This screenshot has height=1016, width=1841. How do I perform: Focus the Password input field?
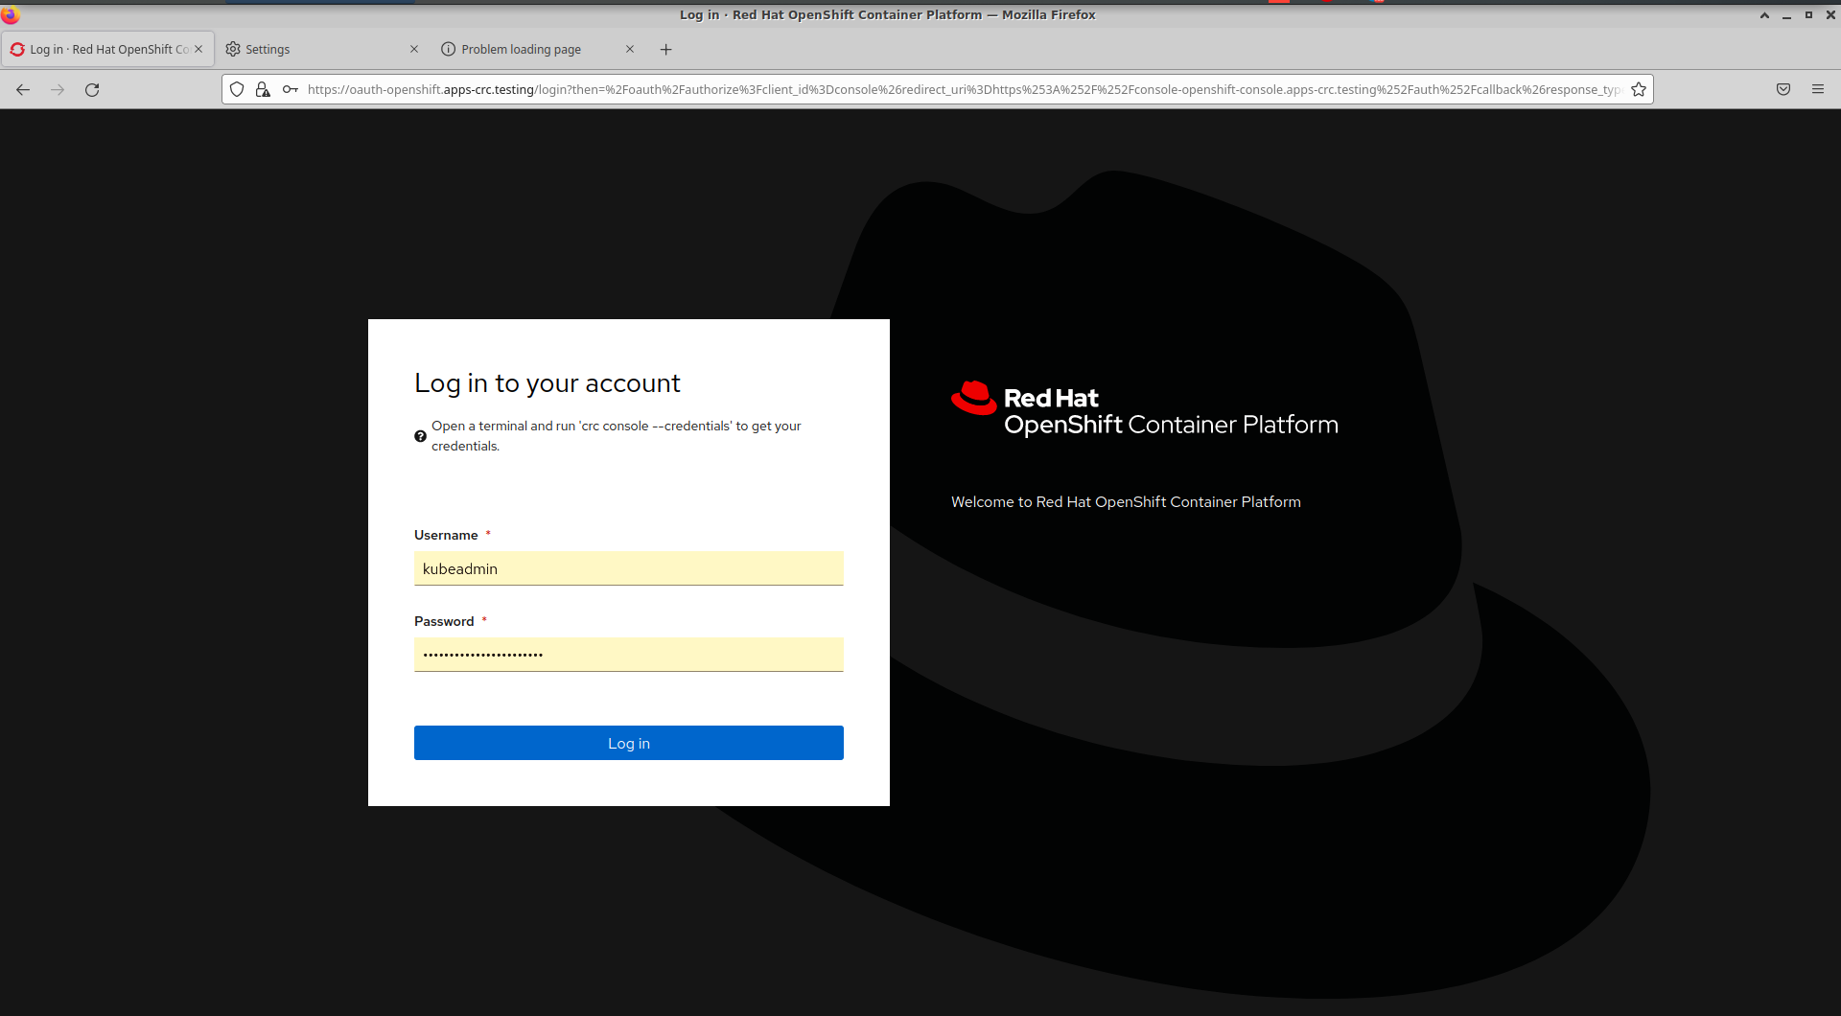click(x=629, y=655)
